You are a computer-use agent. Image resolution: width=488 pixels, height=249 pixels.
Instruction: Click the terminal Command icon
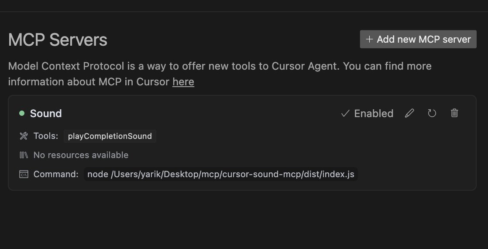point(24,174)
